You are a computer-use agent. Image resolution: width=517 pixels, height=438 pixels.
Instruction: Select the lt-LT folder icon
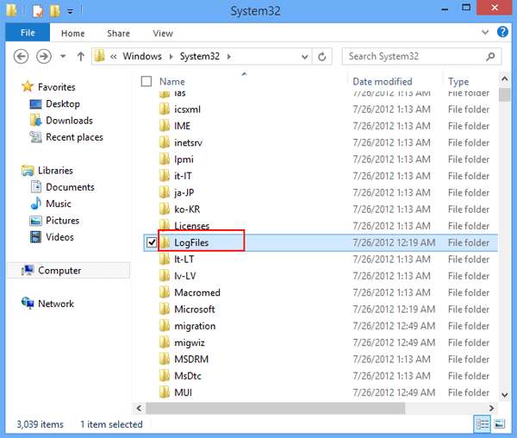(165, 259)
